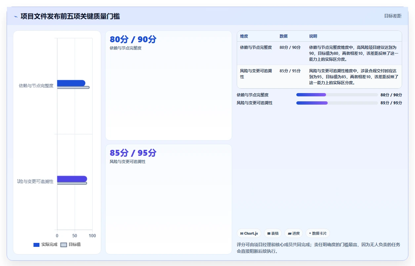
Task: Click the 85分 / 95分 value beside the progress bar
Action: point(391,103)
